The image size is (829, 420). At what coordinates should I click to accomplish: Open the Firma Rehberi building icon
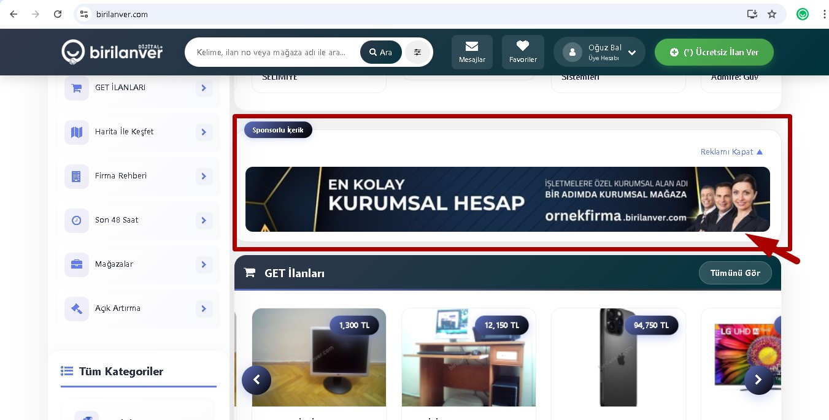pos(75,176)
